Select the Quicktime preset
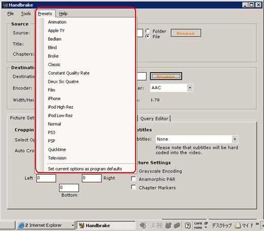264x231 pixels. point(57,149)
